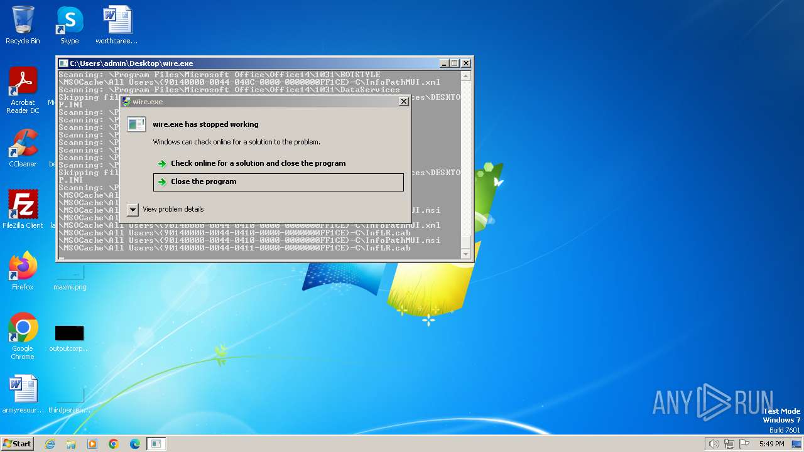Open Windows Explorer folder in taskbar
The width and height of the screenshot is (804, 452).
tap(71, 444)
